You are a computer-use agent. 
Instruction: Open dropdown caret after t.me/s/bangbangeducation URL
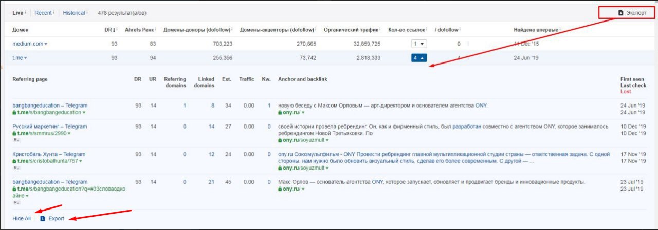84,113
